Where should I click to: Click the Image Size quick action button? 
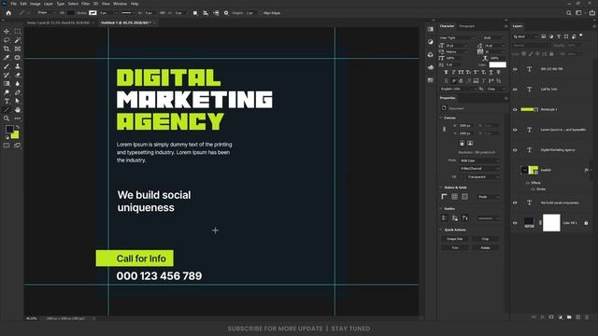(455, 239)
